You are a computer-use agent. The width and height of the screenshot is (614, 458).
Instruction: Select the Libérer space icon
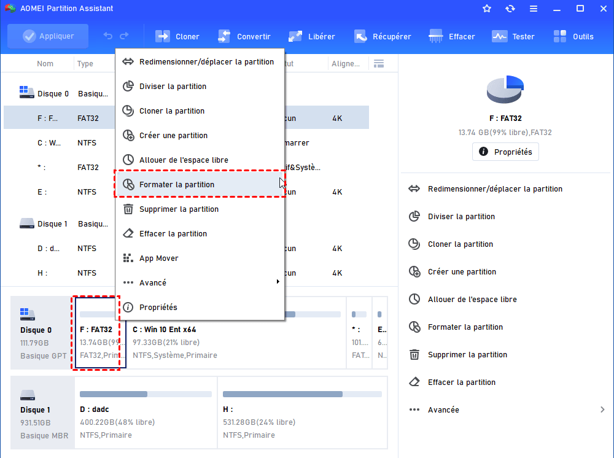[295, 36]
